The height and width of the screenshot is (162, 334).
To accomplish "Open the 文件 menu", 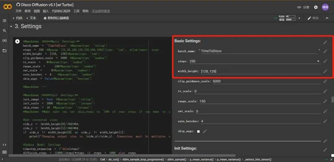I will click(18, 11).
